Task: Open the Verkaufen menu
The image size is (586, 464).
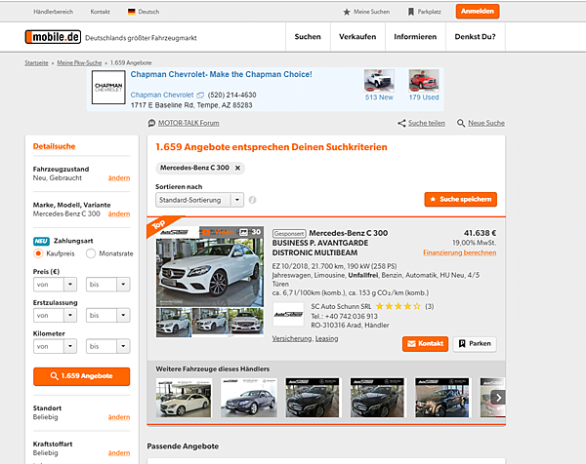Action: coord(357,37)
